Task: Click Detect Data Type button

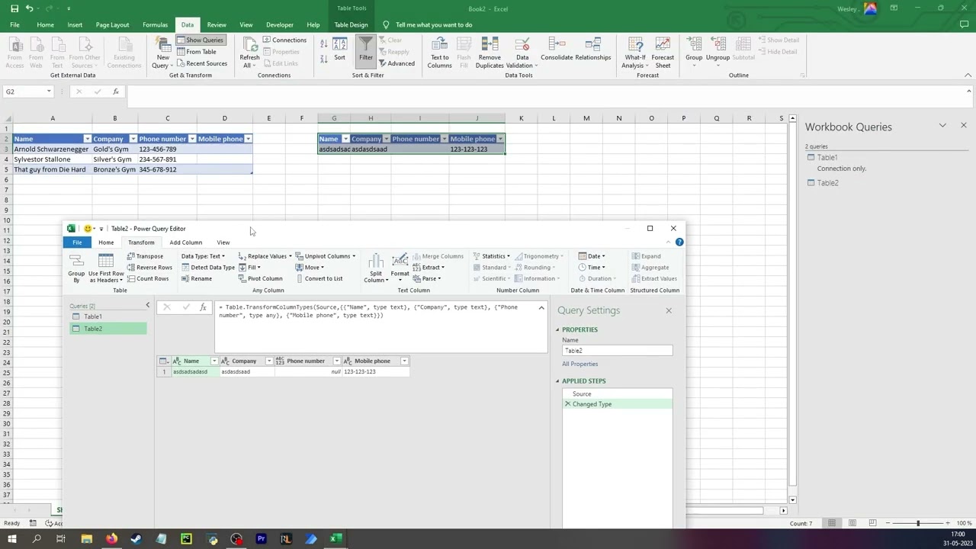Action: 207,268
